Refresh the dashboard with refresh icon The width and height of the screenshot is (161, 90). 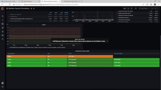coord(155,8)
